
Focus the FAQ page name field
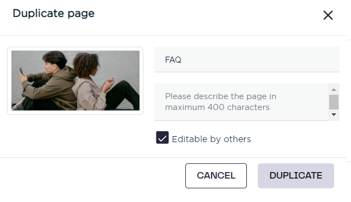247,59
